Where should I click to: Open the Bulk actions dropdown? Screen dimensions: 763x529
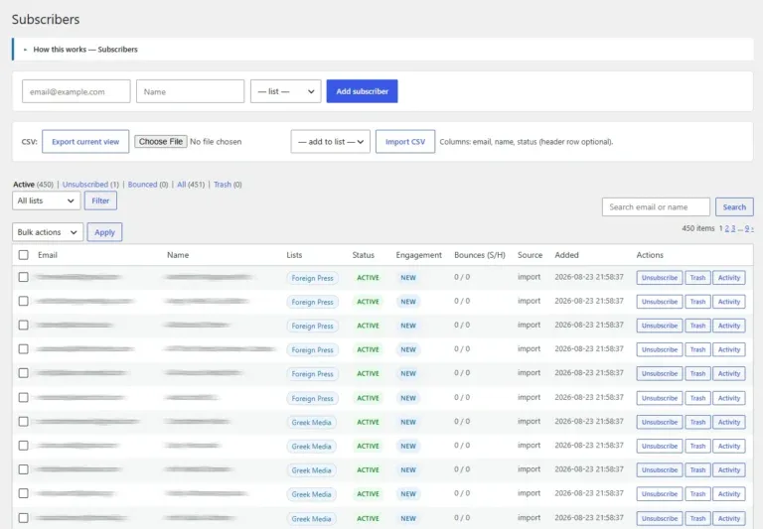pyautogui.click(x=48, y=232)
